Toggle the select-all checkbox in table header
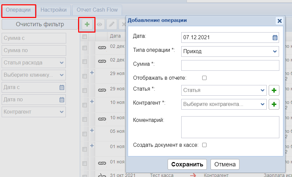The height and width of the screenshot is (177, 292). click(84, 37)
